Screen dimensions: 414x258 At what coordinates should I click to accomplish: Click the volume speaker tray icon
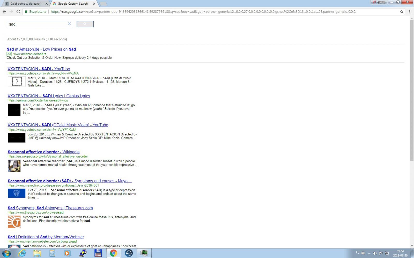pyautogui.click(x=375, y=253)
